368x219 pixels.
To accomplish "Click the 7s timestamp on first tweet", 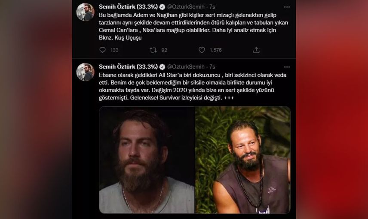I will coord(212,7).
